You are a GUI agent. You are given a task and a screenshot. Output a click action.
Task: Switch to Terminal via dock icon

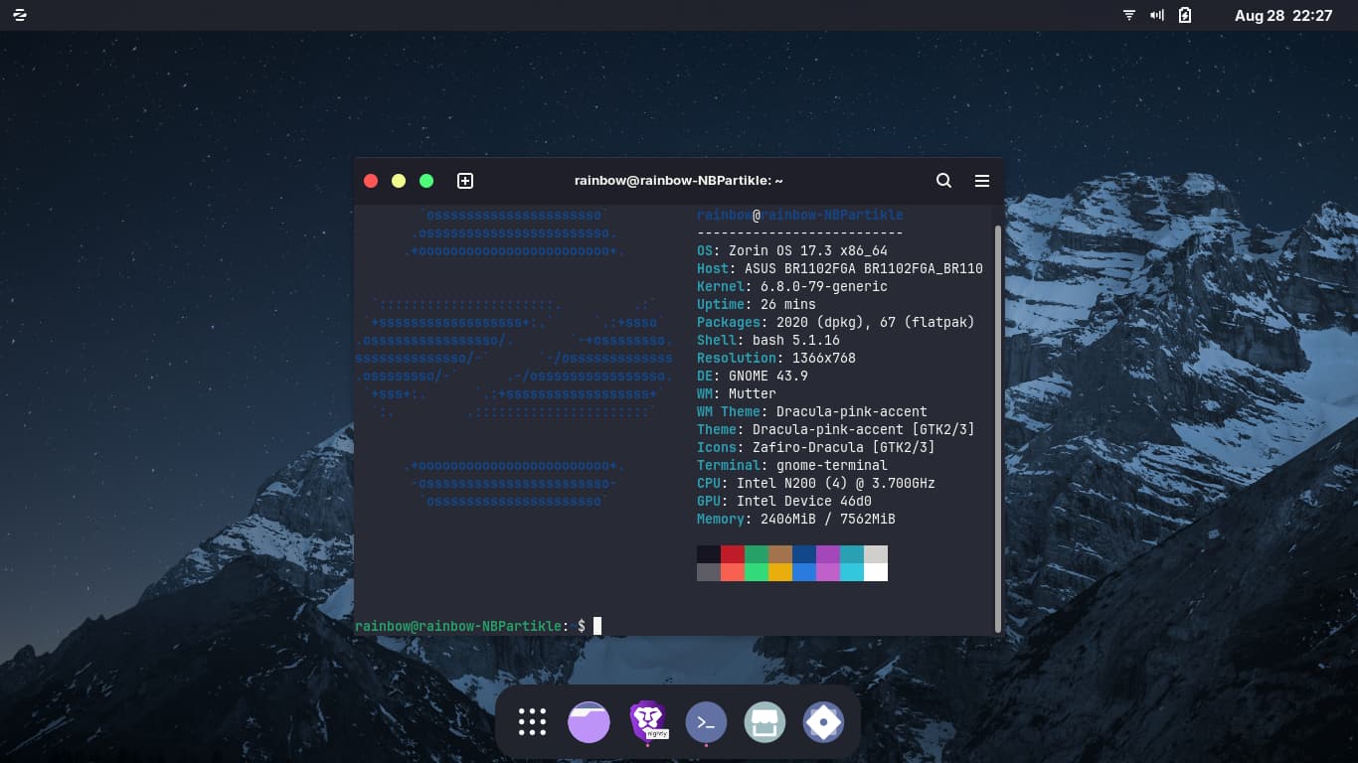706,722
